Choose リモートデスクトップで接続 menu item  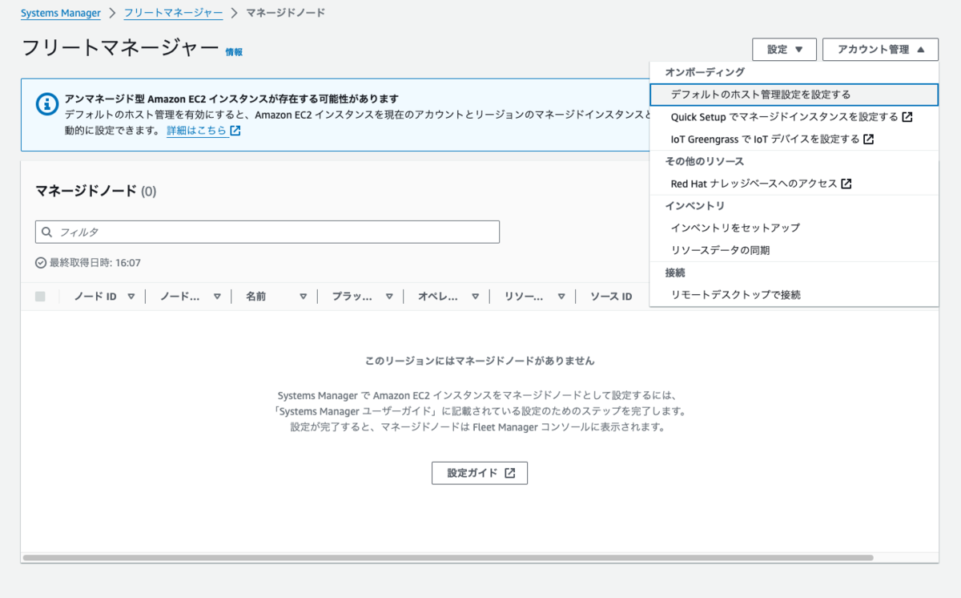794,295
